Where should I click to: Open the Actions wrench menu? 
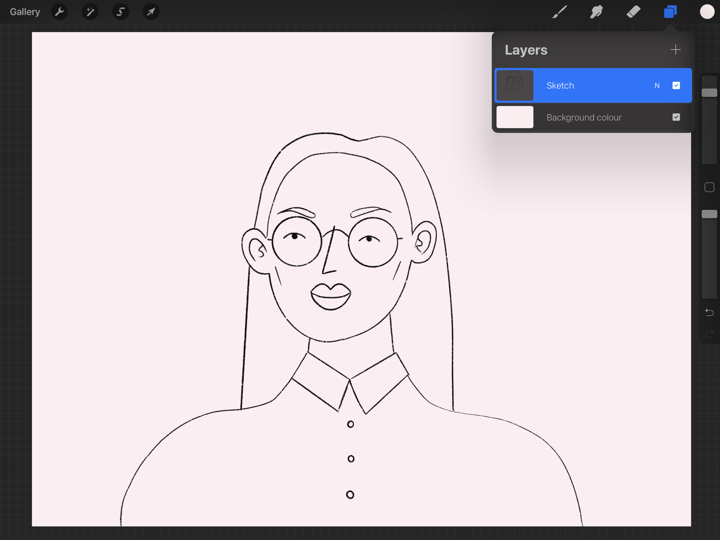tap(60, 12)
